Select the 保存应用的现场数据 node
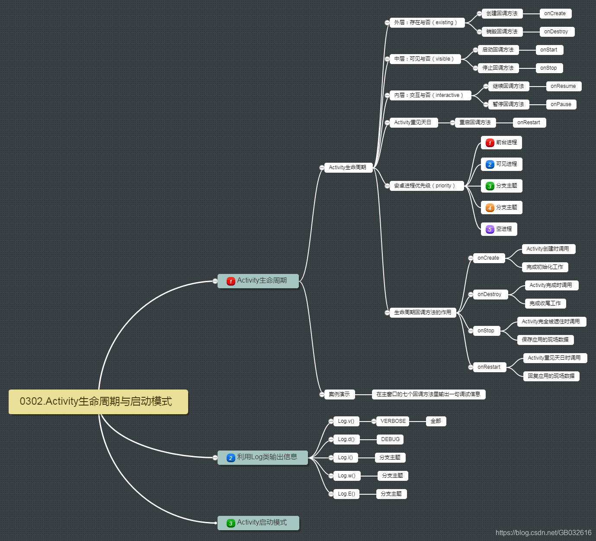 pos(545,340)
